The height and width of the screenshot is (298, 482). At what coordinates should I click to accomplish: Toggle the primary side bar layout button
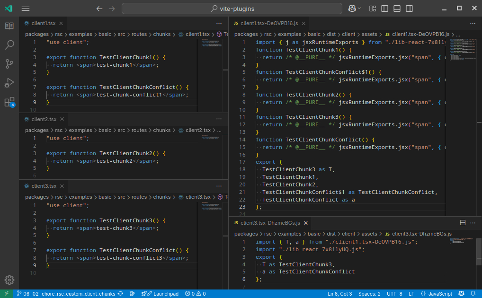tap(385, 9)
